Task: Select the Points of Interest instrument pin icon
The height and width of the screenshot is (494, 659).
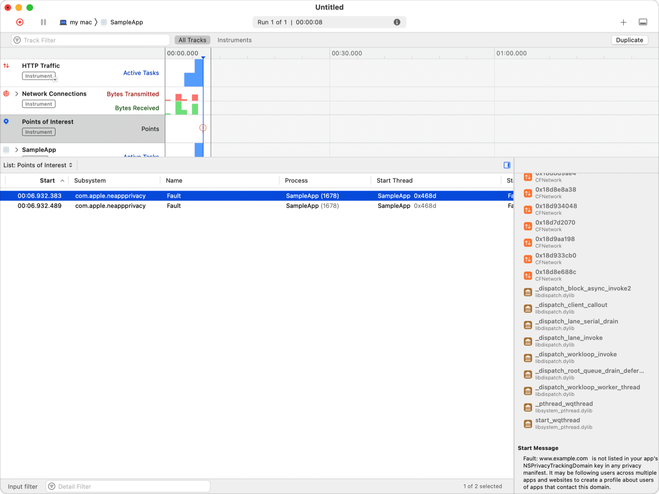Action: point(6,121)
